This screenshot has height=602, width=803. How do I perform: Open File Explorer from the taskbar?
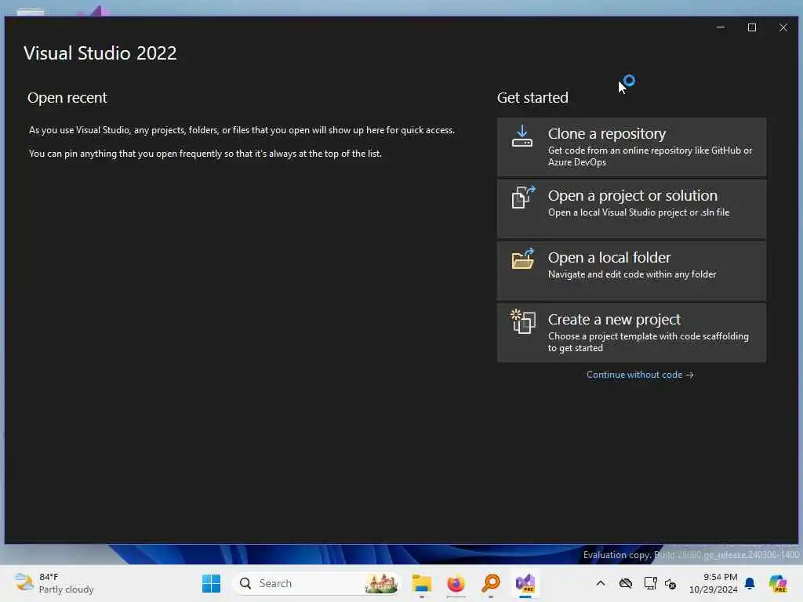(x=421, y=583)
